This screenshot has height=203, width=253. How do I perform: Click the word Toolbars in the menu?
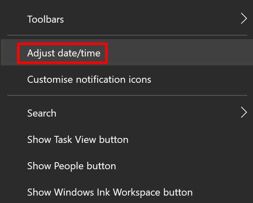pos(45,19)
